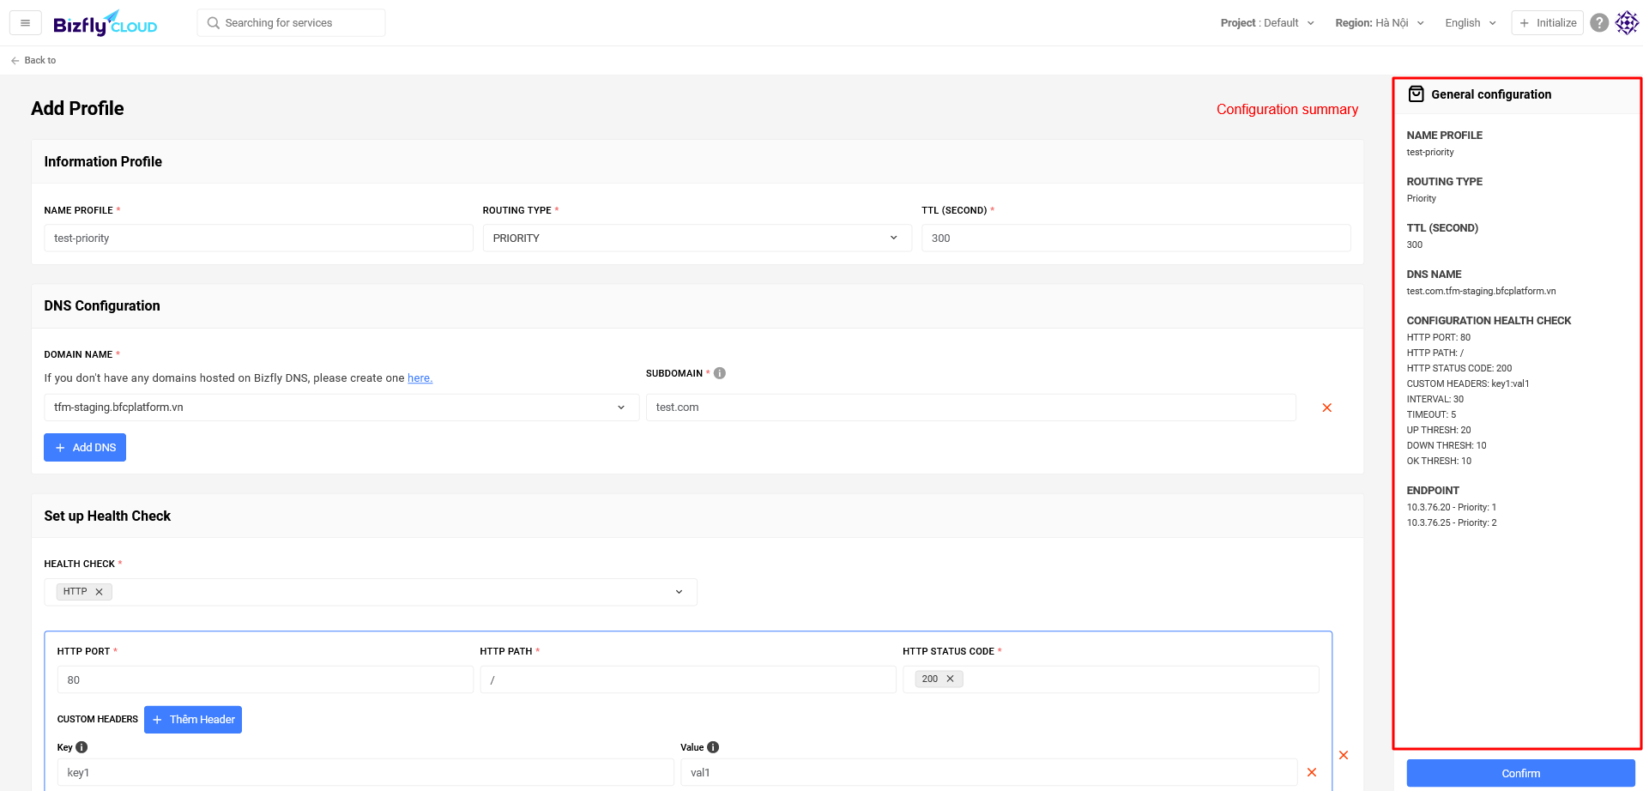The height and width of the screenshot is (791, 1643).
Task: Show the Value info tooltip icon
Action: click(x=713, y=747)
